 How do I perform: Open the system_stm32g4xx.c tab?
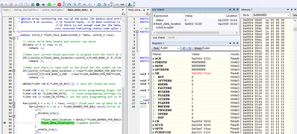pyautogui.click(x=52, y=10)
